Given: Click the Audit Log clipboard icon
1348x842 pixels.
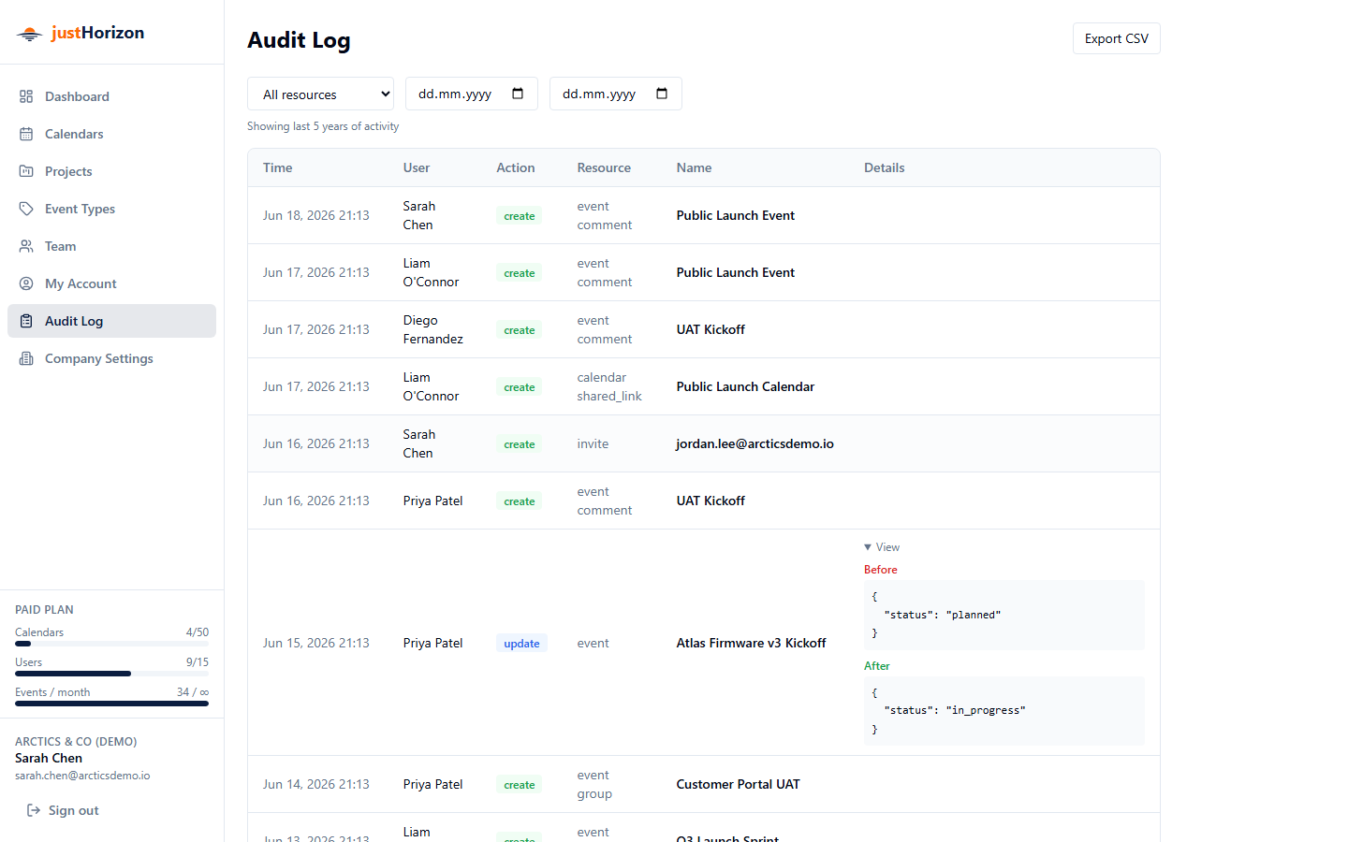Looking at the screenshot, I should [26, 321].
